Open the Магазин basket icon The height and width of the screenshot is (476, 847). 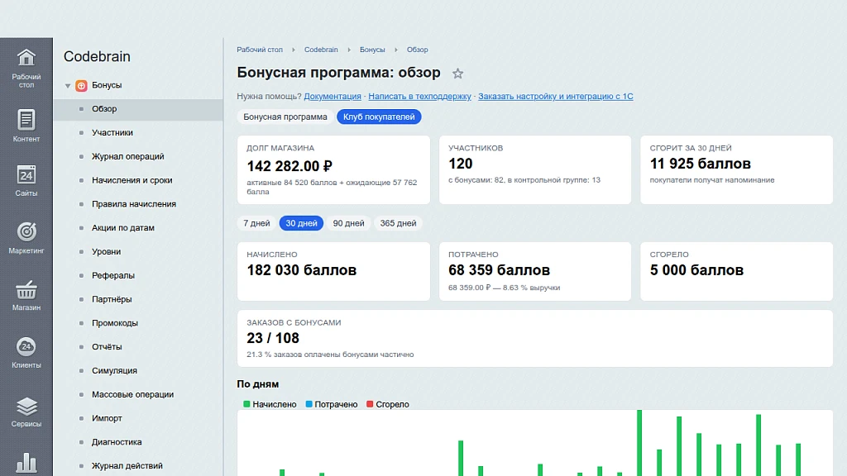pyautogui.click(x=26, y=290)
